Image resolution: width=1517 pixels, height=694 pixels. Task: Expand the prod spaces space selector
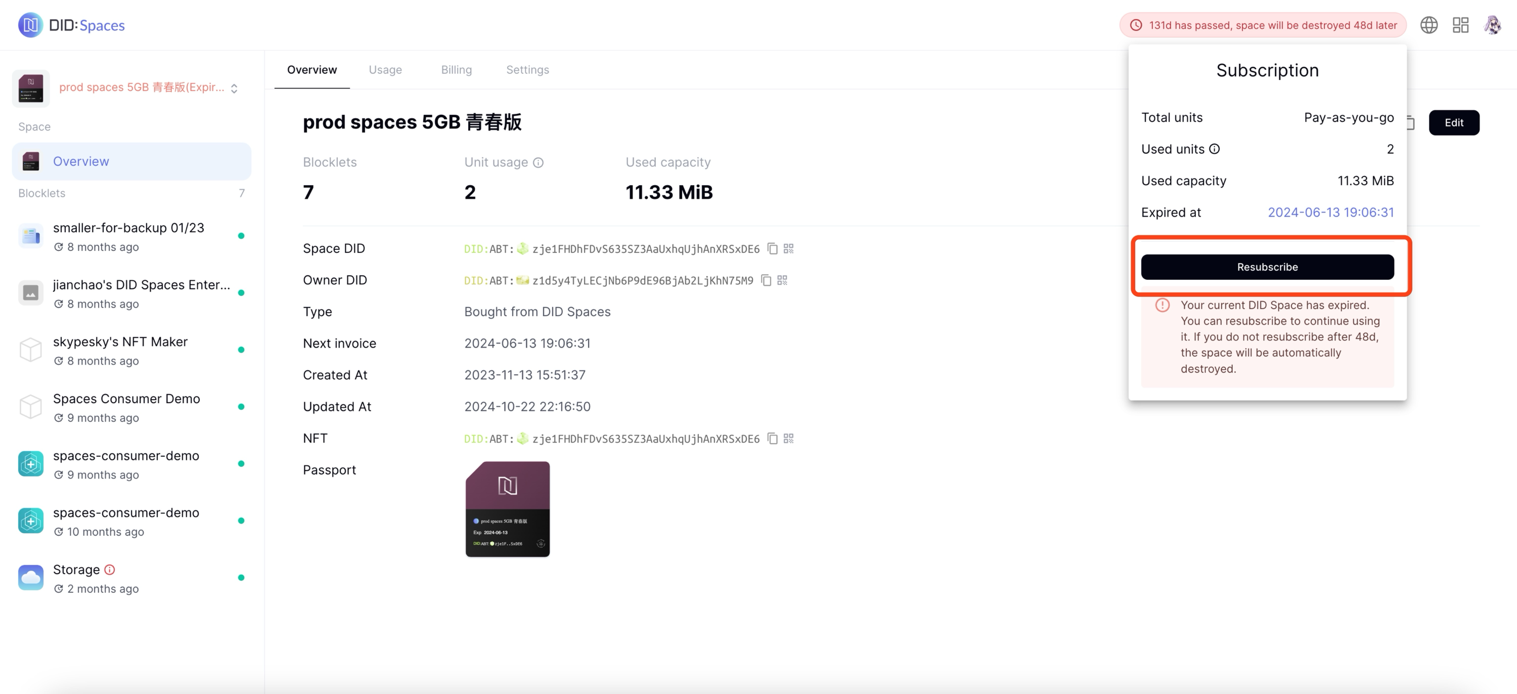pos(234,88)
